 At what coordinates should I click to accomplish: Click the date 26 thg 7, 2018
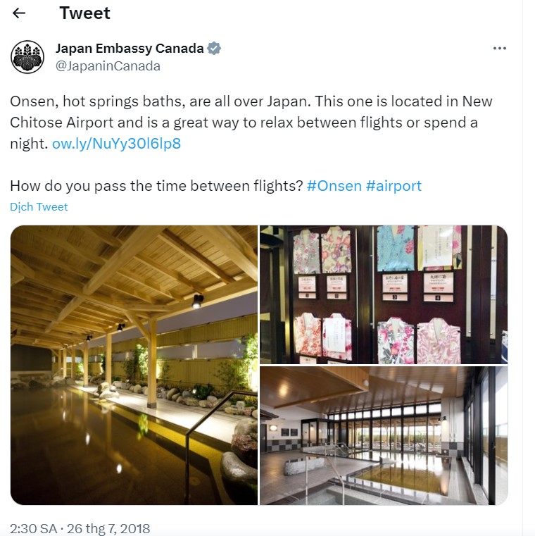[x=109, y=528]
